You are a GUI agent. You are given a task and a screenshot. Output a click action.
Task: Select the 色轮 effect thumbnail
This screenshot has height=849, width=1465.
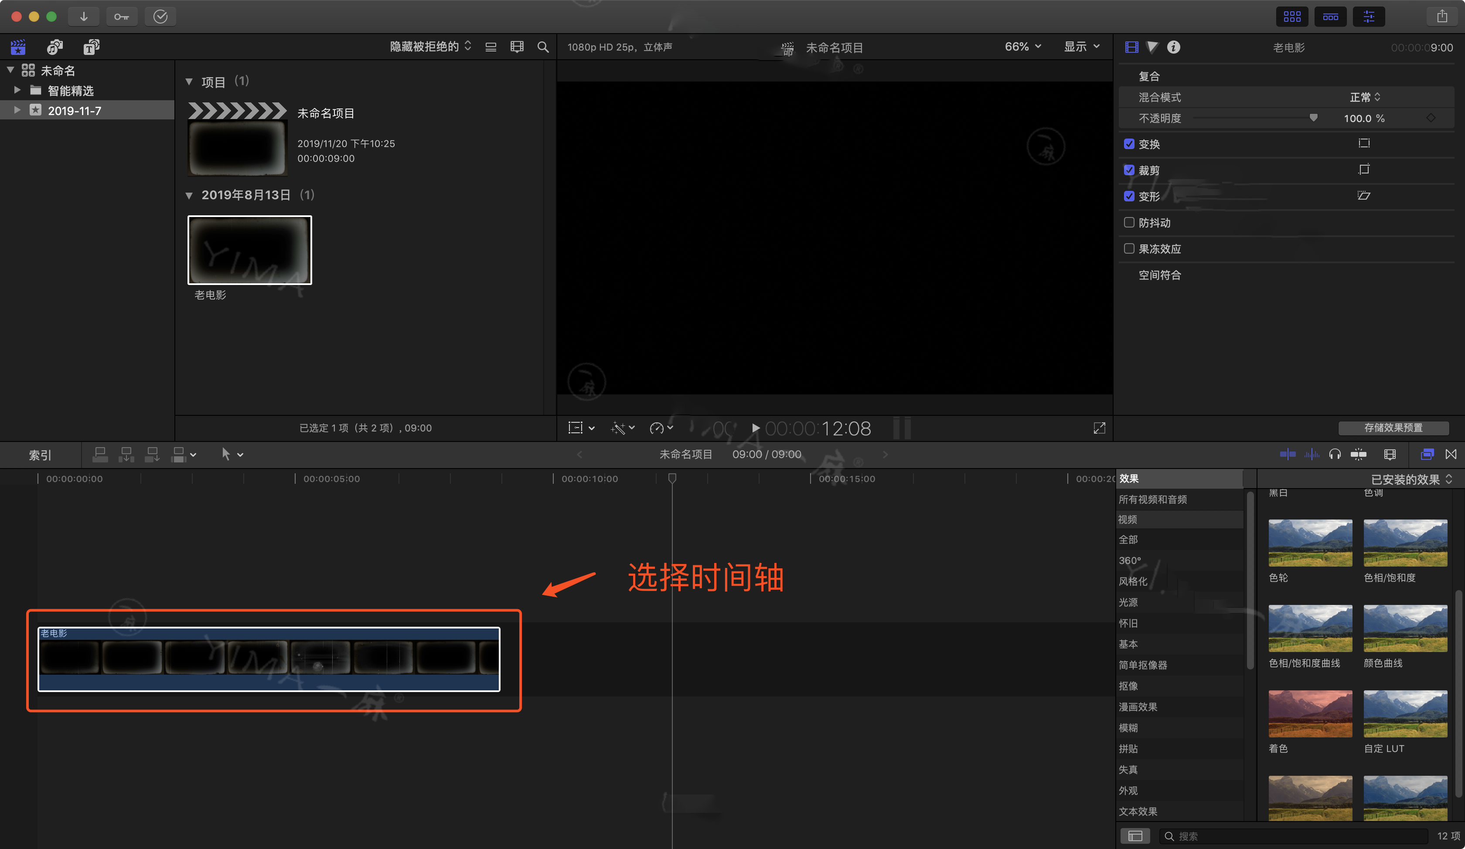coord(1310,543)
